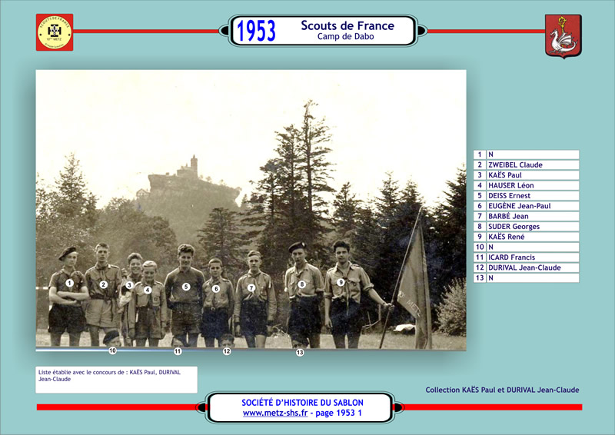The height and width of the screenshot is (435, 615).
Task: Click number marker 5 on the photo
Action: [186, 287]
